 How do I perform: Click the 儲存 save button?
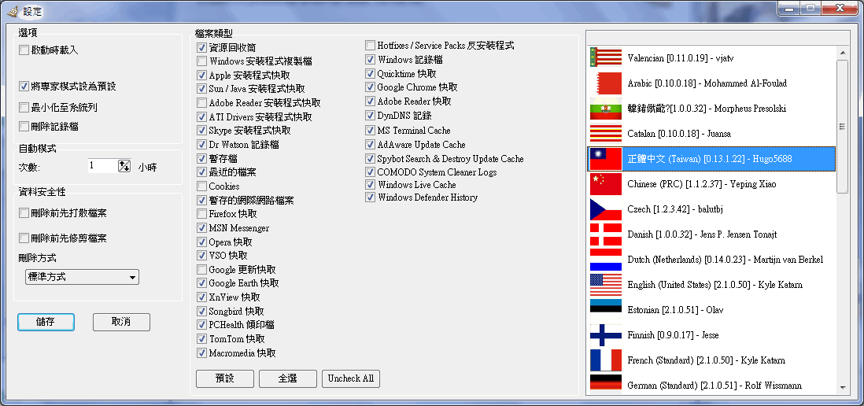click(46, 322)
